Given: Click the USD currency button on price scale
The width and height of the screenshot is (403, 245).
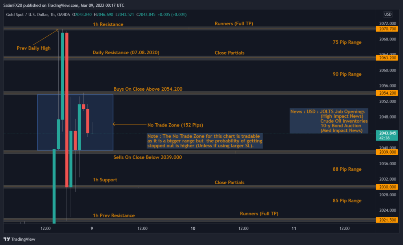Looking at the screenshot, I should coord(387,14).
